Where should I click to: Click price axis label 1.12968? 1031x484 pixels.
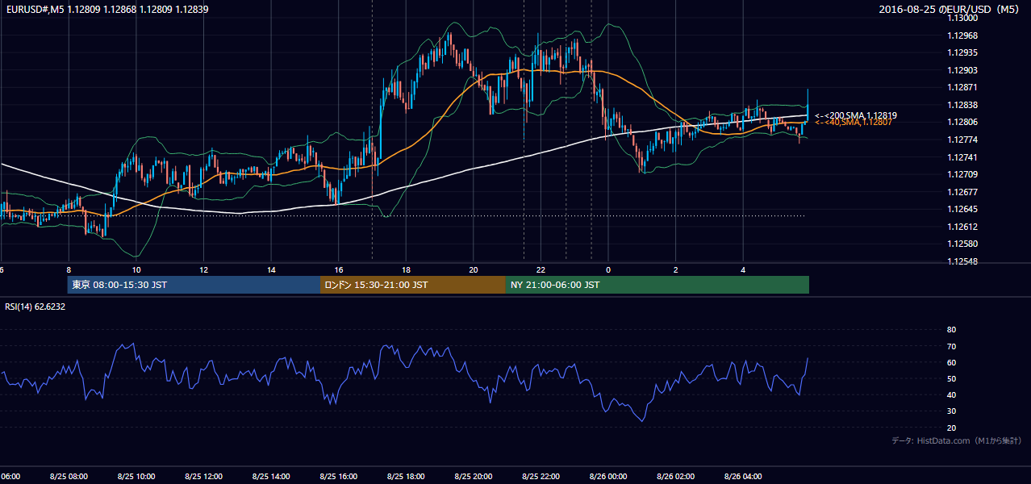(x=962, y=35)
